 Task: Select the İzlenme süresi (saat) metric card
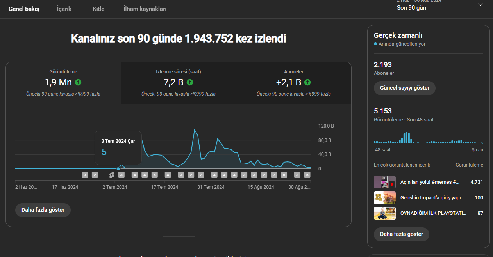(x=179, y=83)
